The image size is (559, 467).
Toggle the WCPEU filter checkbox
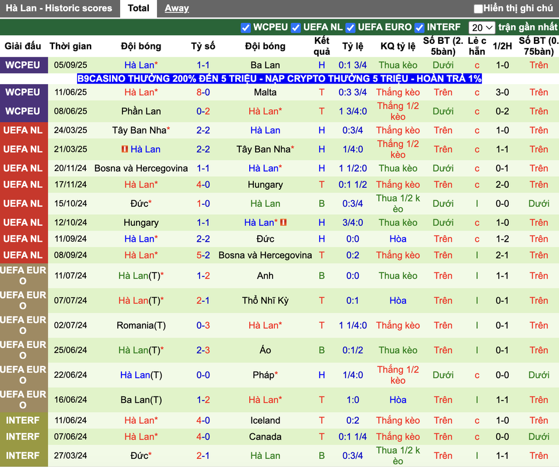[x=246, y=27]
